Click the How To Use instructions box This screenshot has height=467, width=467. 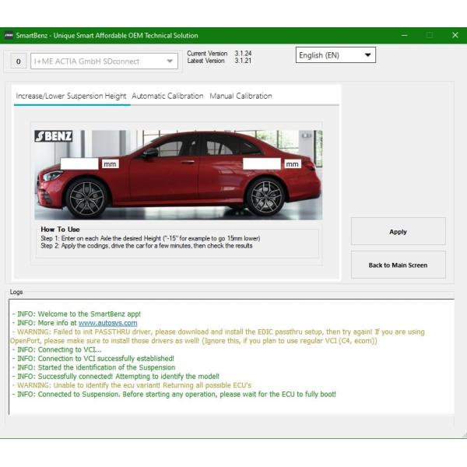click(x=179, y=241)
